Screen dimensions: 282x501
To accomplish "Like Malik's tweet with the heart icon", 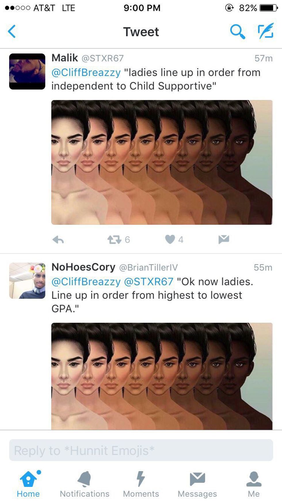I will (170, 239).
